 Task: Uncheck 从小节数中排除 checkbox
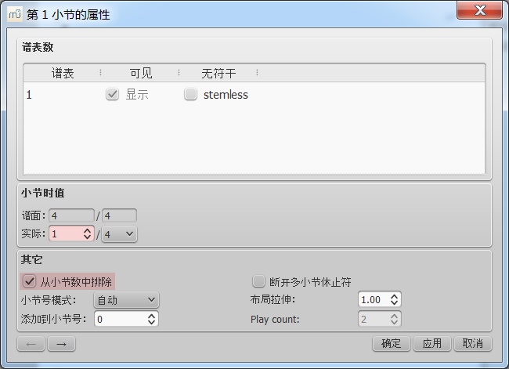pyautogui.click(x=30, y=281)
